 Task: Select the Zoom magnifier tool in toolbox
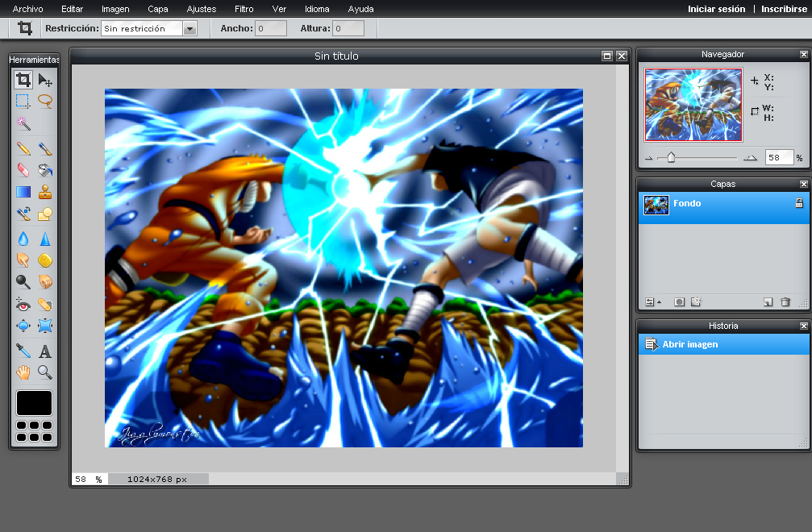(x=45, y=372)
